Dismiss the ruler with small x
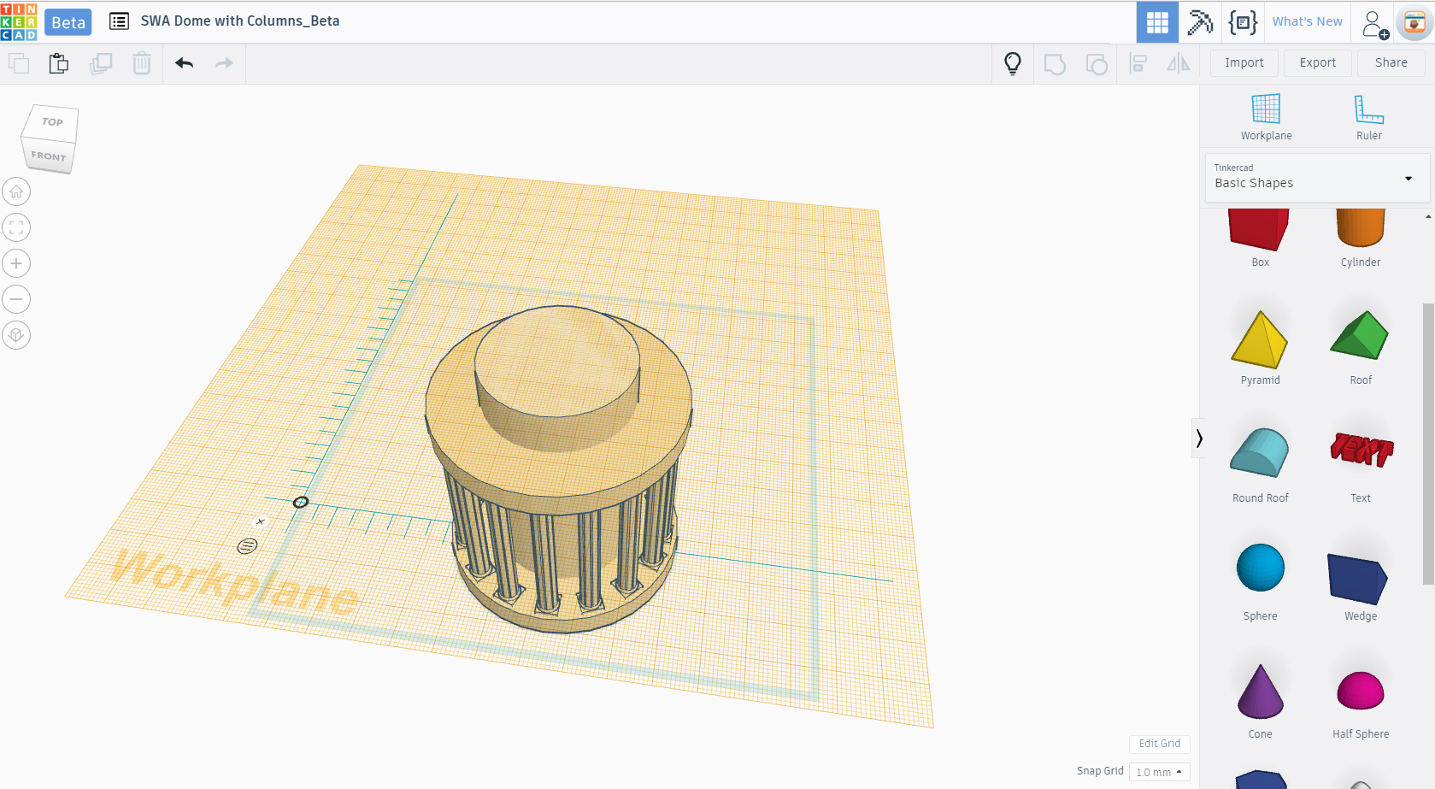Image resolution: width=1435 pixels, height=789 pixels. [x=261, y=521]
